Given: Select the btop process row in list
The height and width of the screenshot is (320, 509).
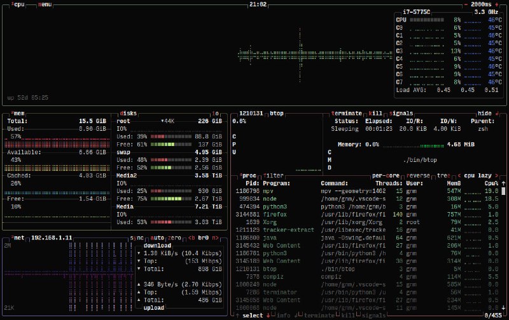Looking at the screenshot, I should tap(367, 269).
